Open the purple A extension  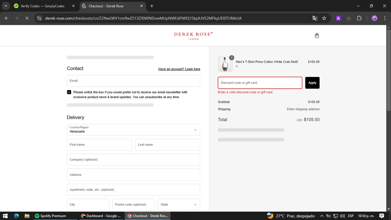[338, 18]
